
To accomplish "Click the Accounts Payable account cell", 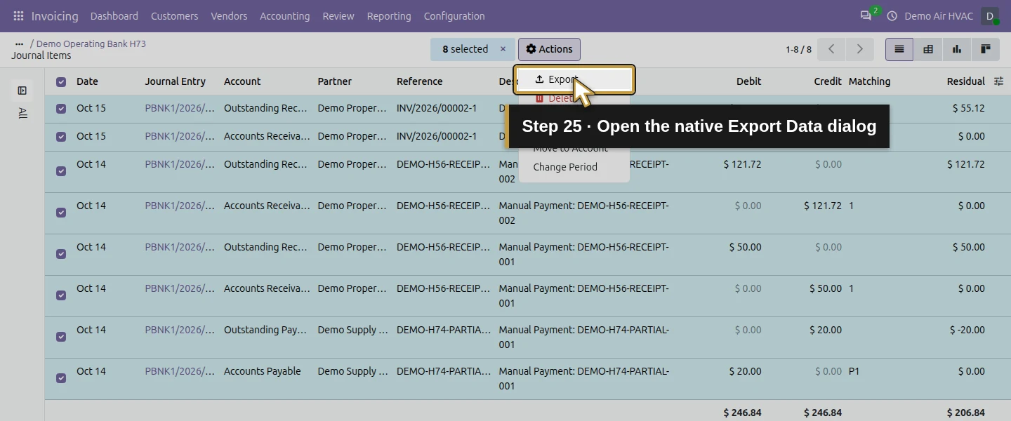I will point(263,371).
